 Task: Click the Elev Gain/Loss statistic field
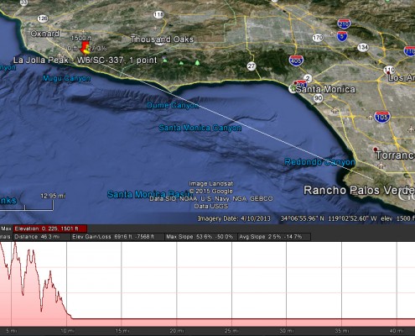(x=117, y=237)
